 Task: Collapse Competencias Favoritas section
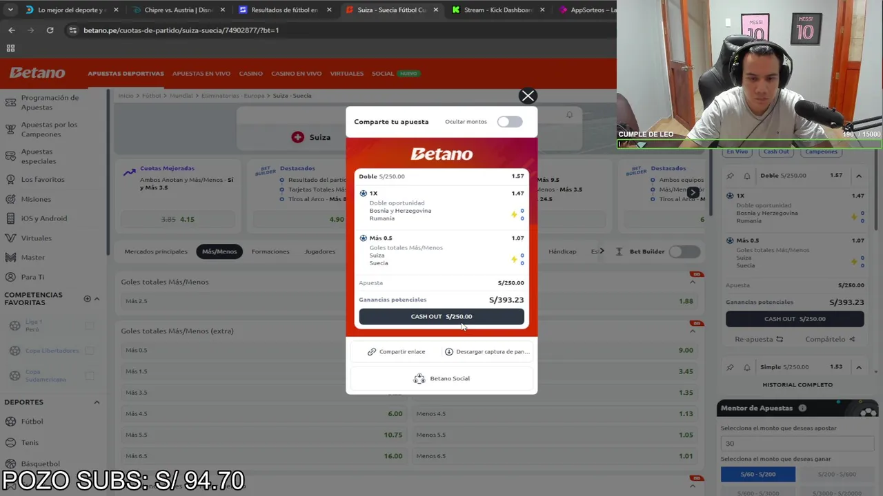point(97,299)
